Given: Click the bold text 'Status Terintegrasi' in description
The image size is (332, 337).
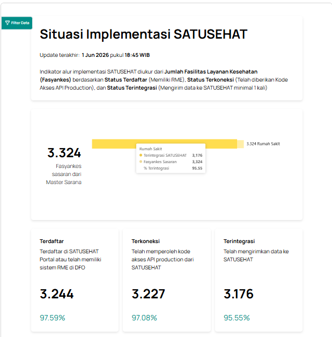Looking at the screenshot, I should [x=132, y=88].
